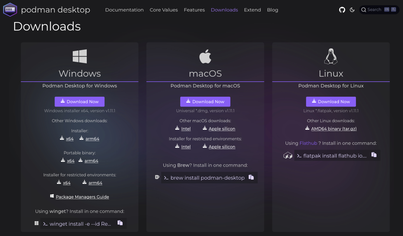Download macOS Intel dmg link
Image resolution: width=403 pixels, height=236 pixels.
(x=186, y=129)
